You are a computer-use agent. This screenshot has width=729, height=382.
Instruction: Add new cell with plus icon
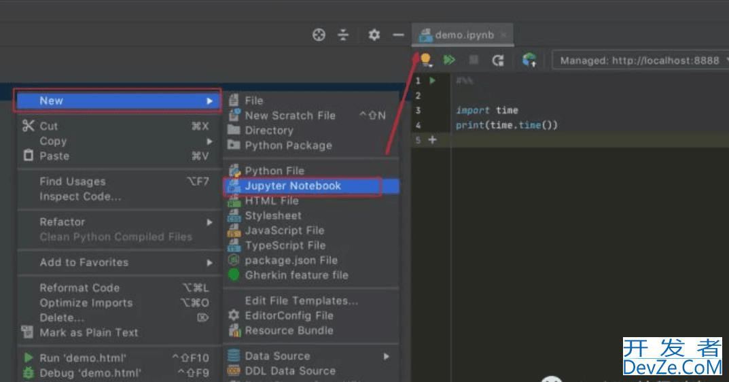click(432, 139)
